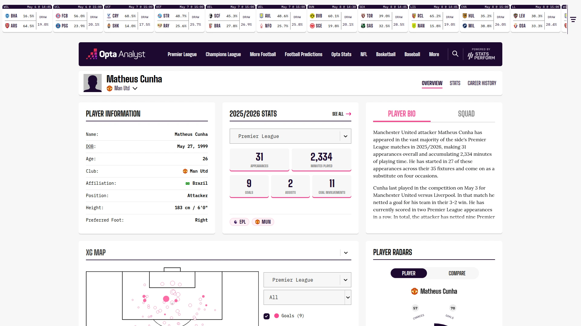Open the All filter dropdown in xG Map

(307, 297)
